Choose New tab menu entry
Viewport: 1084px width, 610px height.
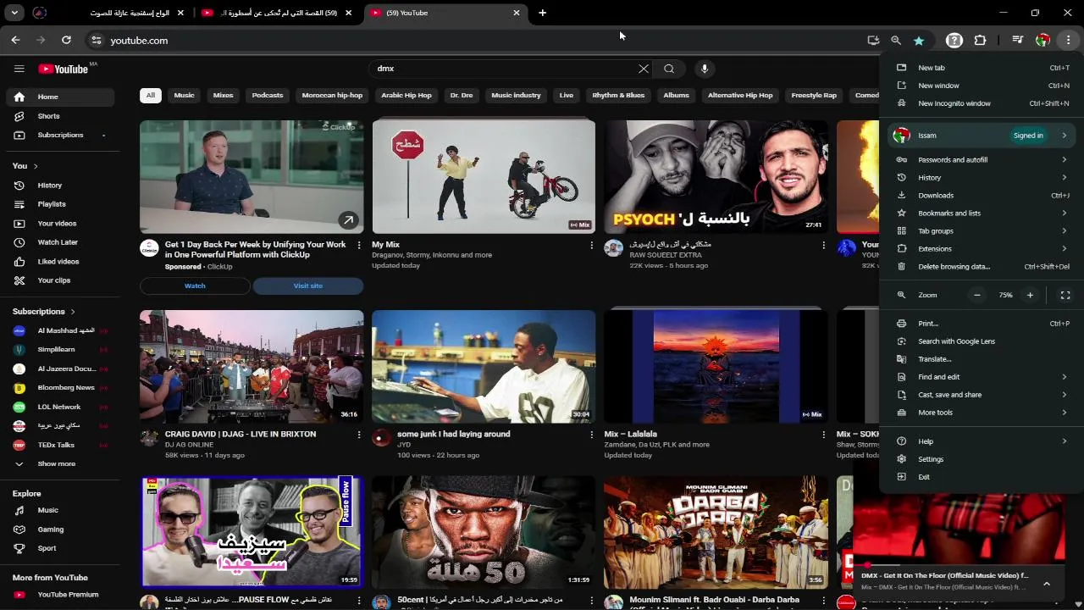(982, 68)
